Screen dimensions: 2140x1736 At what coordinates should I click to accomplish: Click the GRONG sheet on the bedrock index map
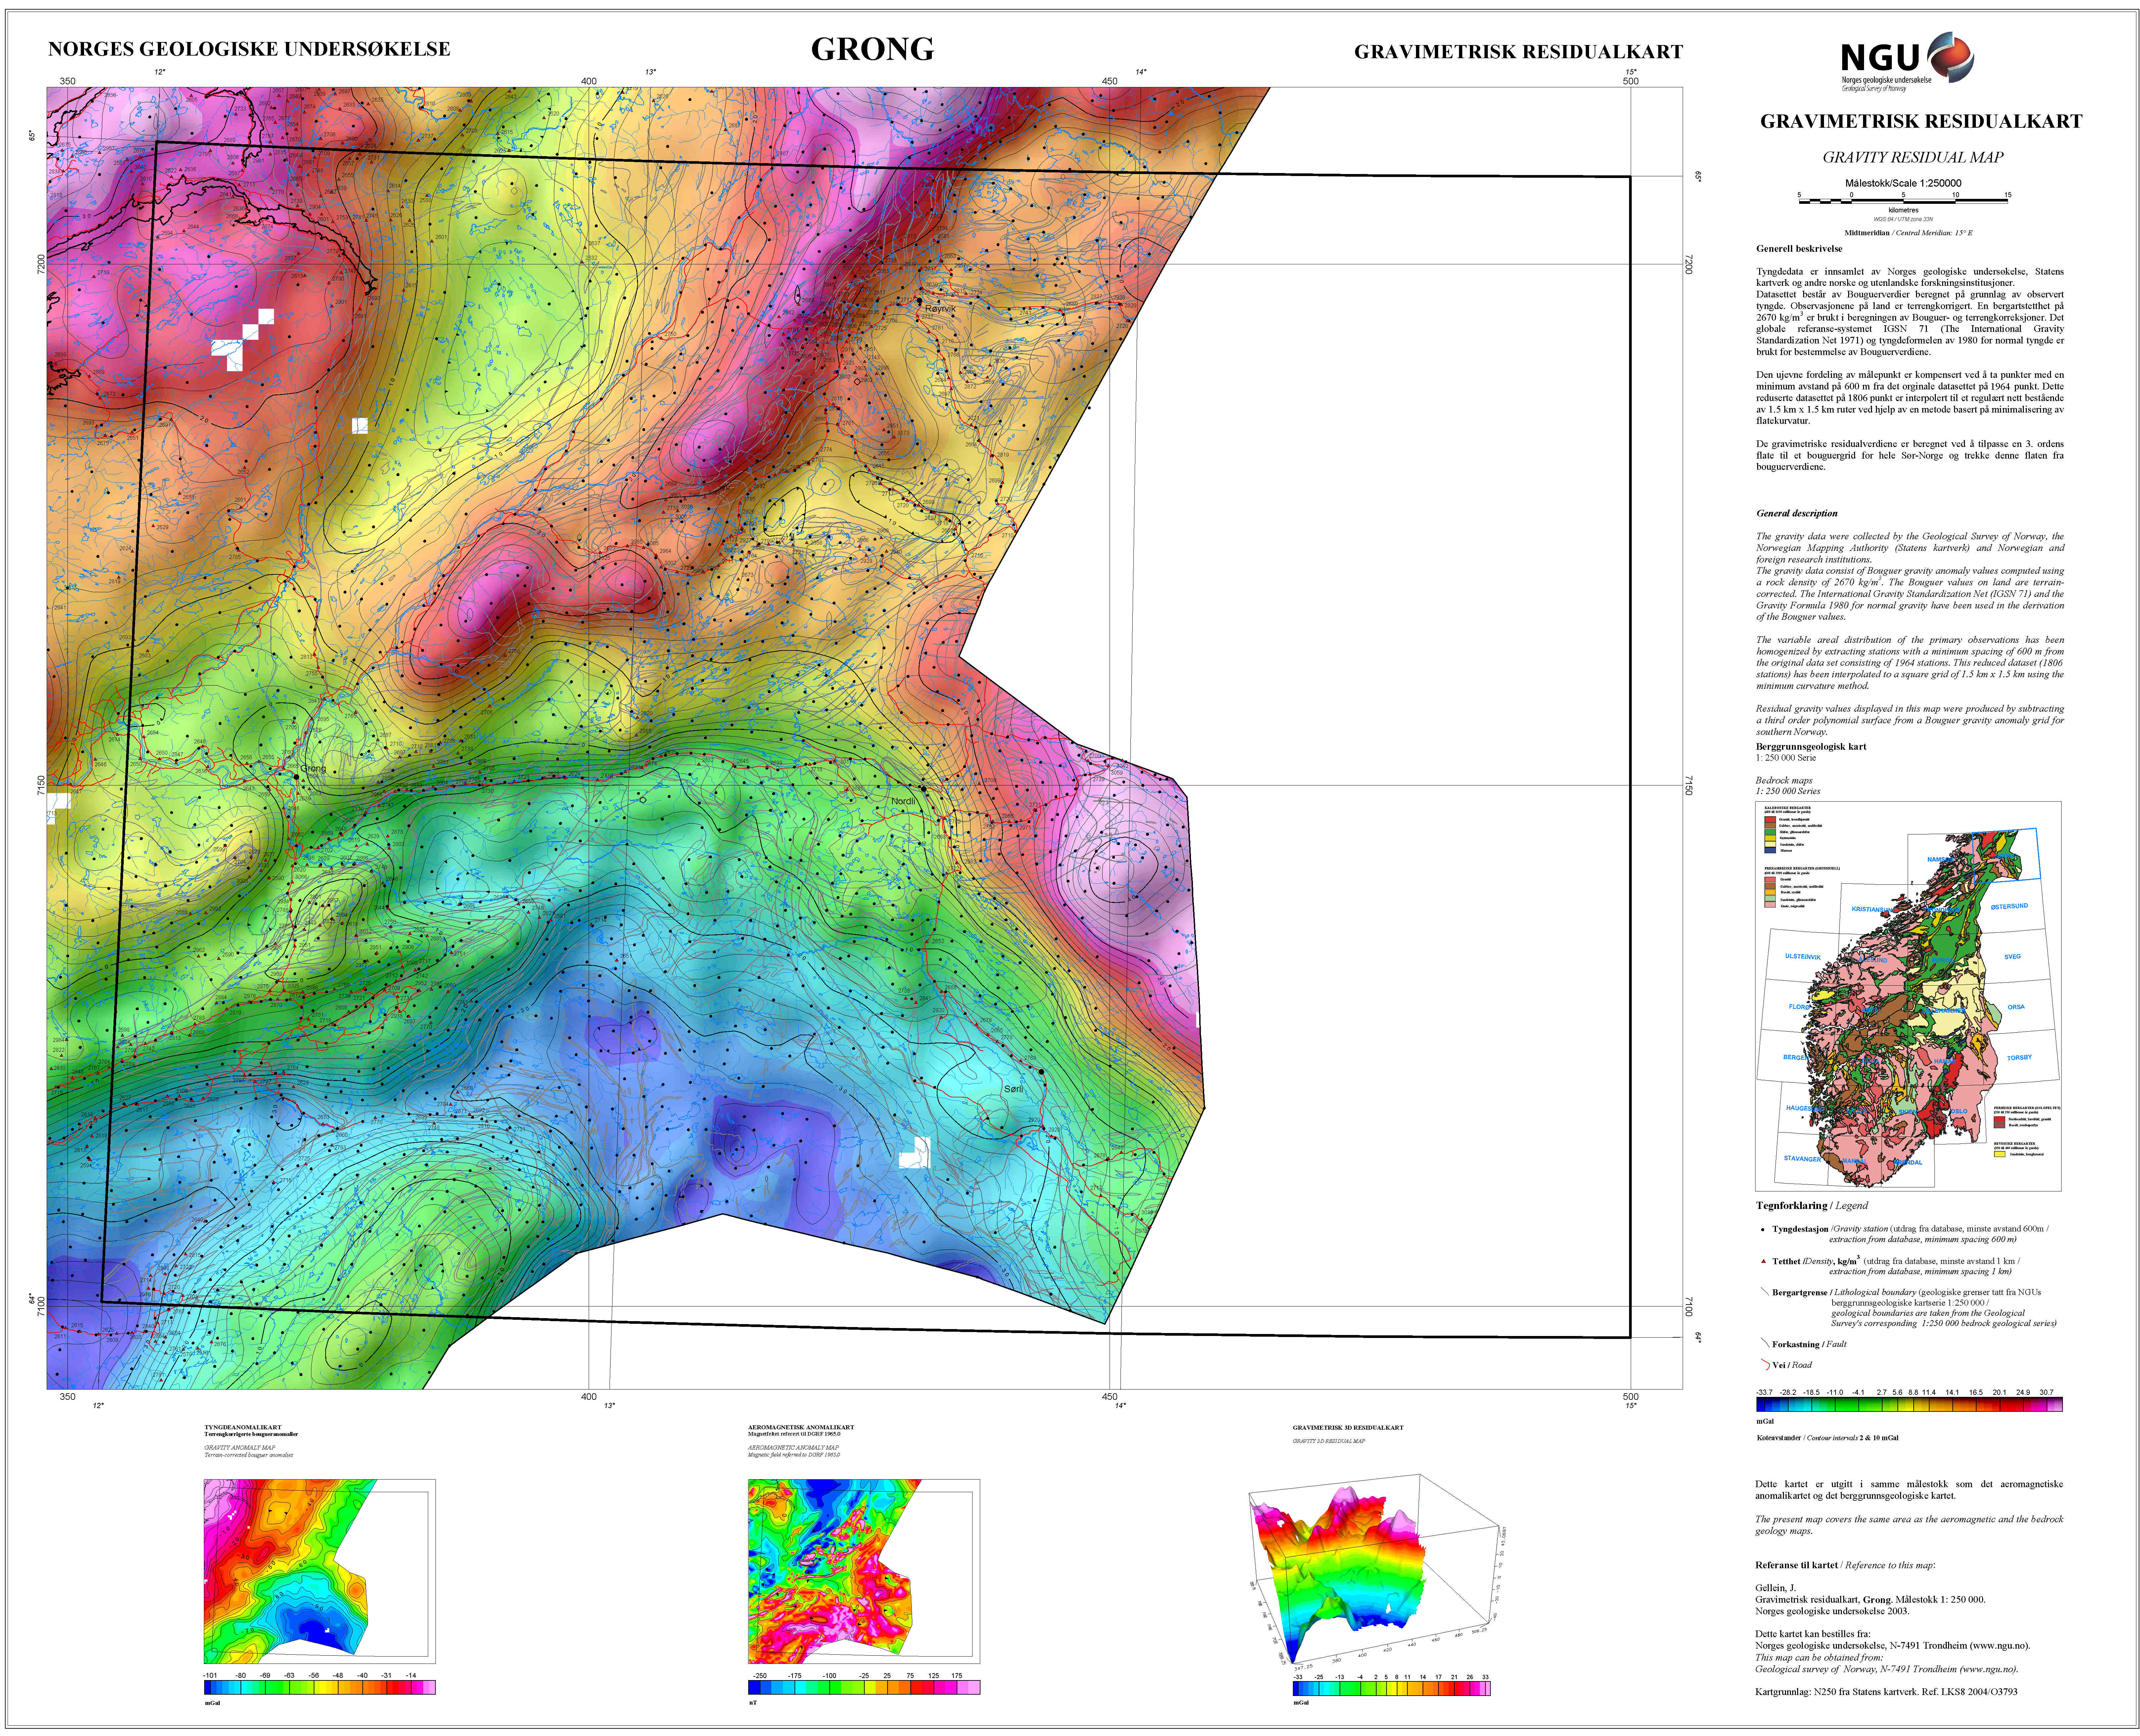click(2007, 856)
